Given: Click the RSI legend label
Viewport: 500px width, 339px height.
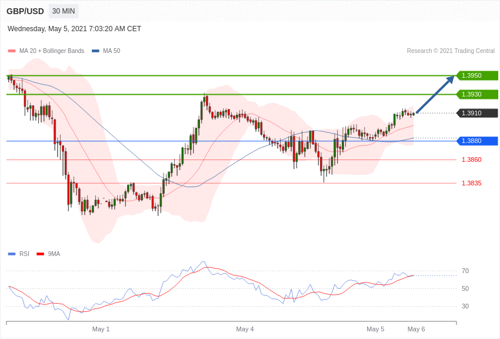Looking at the screenshot, I should click(x=24, y=254).
